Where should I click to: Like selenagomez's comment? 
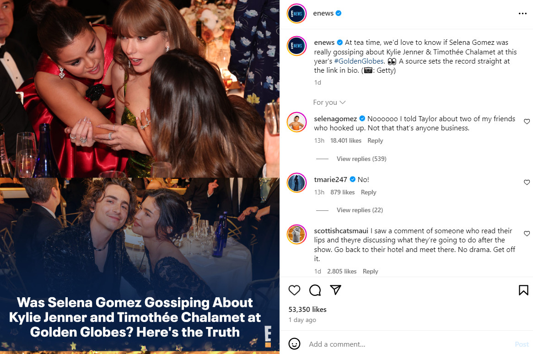tap(527, 122)
